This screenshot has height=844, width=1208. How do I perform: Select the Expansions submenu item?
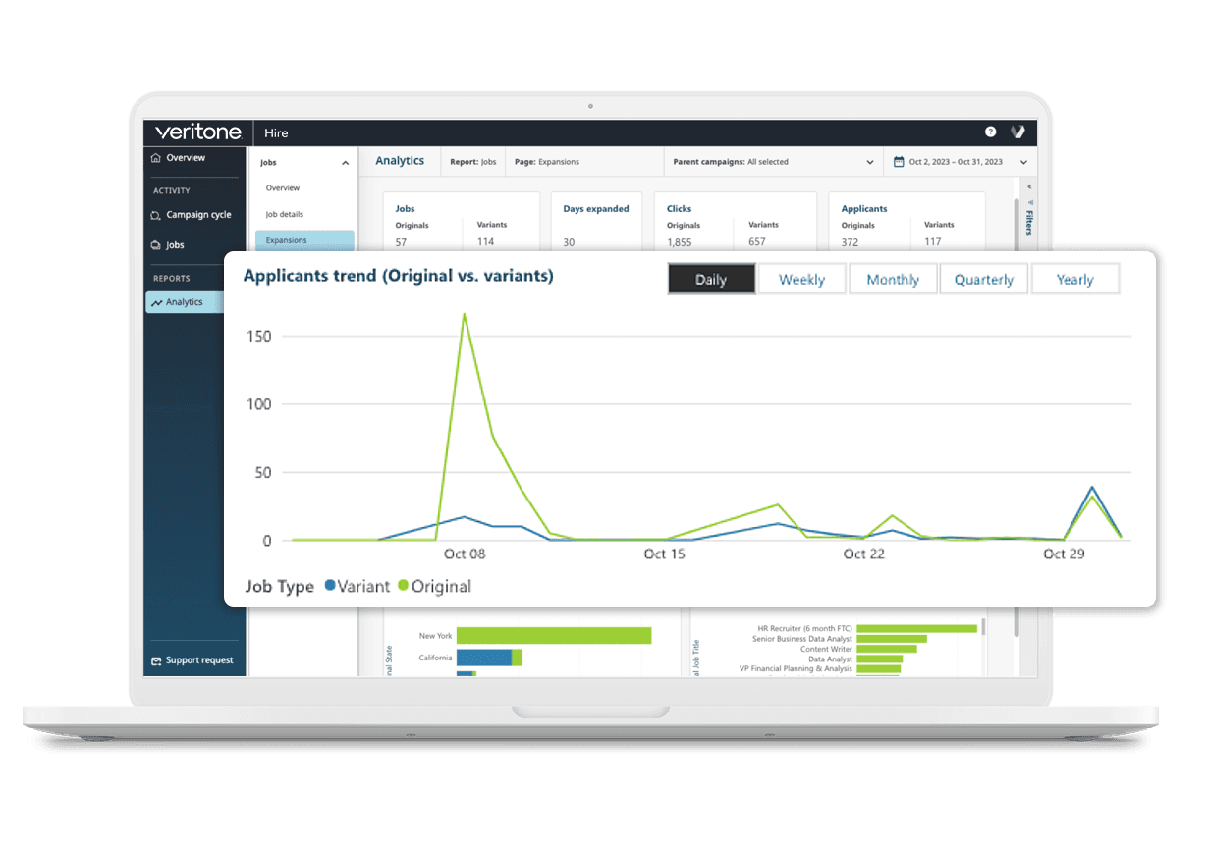coord(287,240)
